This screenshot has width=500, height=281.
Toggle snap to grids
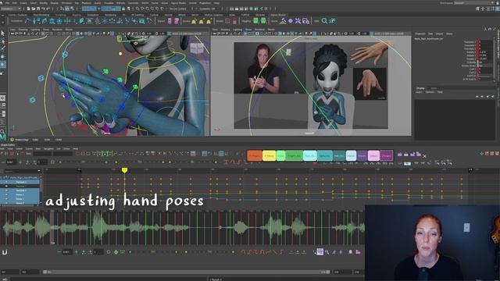tap(137, 9)
